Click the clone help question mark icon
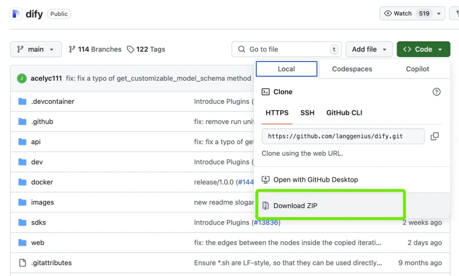Screen dimensions: 459x276 [436, 92]
